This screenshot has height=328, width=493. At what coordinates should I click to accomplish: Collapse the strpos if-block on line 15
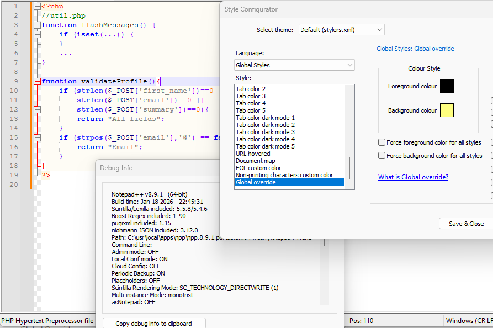38,137
